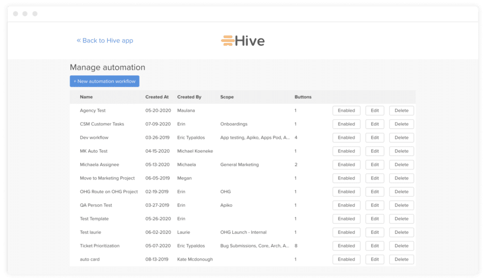Click the Buttons column header
The width and height of the screenshot is (485, 280).
(303, 97)
